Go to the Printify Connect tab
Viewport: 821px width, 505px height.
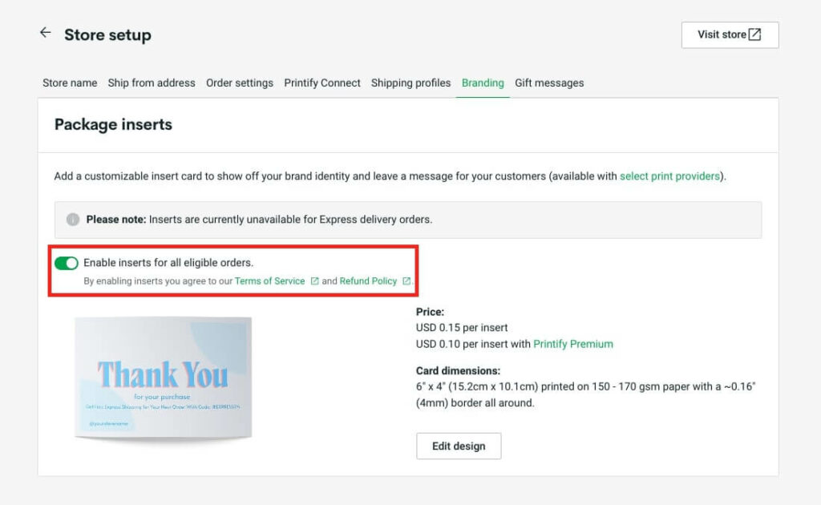coord(322,83)
